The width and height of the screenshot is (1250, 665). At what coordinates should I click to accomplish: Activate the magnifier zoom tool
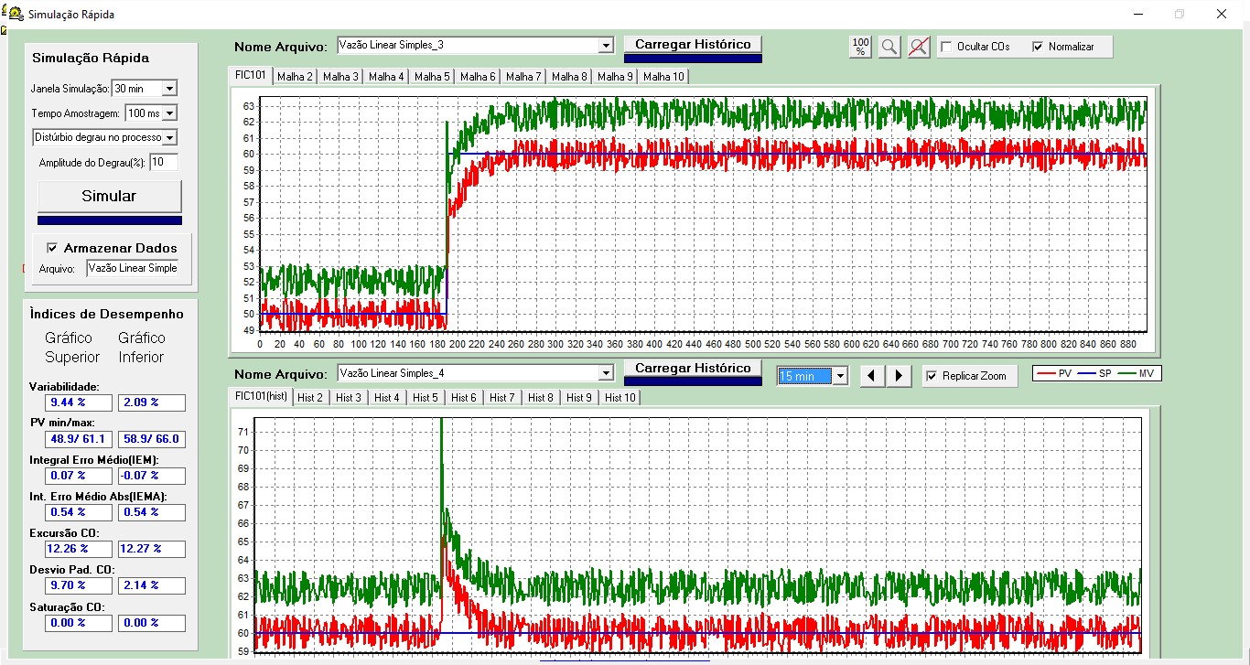(x=889, y=47)
